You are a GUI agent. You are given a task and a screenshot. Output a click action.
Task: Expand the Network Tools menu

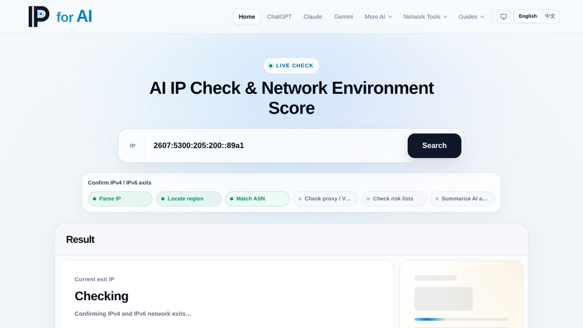coord(425,17)
